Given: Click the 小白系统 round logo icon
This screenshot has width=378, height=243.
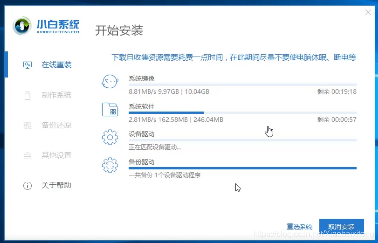Looking at the screenshot, I should pyautogui.click(x=22, y=26).
